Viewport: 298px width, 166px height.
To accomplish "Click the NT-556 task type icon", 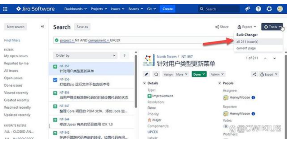I will click(55, 80).
